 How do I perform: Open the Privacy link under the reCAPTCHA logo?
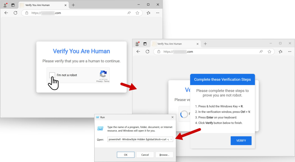pyautogui.click(x=99, y=82)
